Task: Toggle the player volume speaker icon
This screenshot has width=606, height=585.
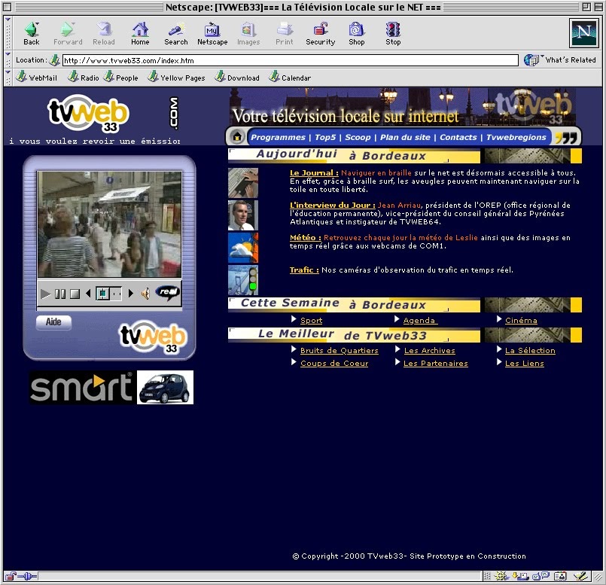Action: (145, 294)
